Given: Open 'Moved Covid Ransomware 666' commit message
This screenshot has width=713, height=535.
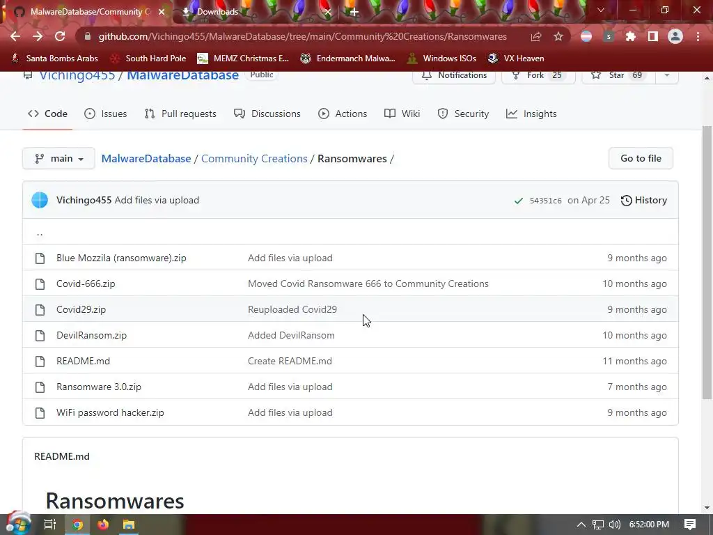Looking at the screenshot, I should tap(368, 284).
